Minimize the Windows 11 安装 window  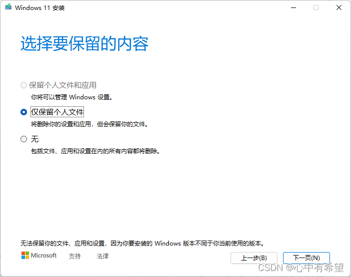[293, 7]
